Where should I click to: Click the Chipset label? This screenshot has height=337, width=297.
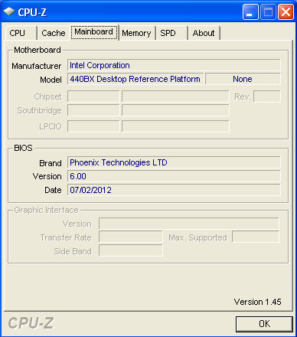48,97
